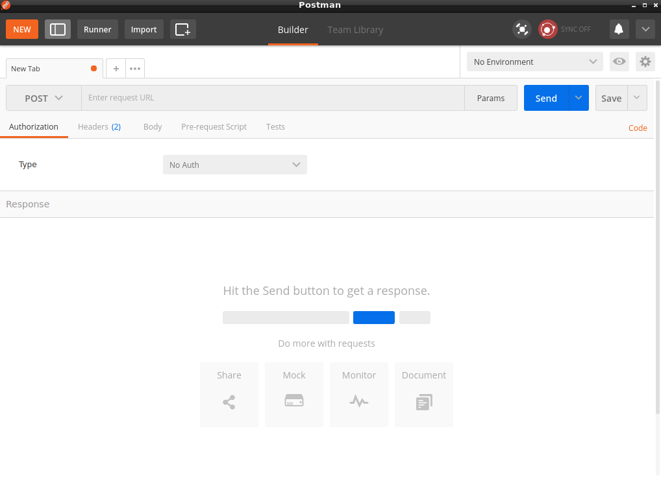Click the interceptor satellite icon
This screenshot has height=477, width=661.
(x=521, y=29)
